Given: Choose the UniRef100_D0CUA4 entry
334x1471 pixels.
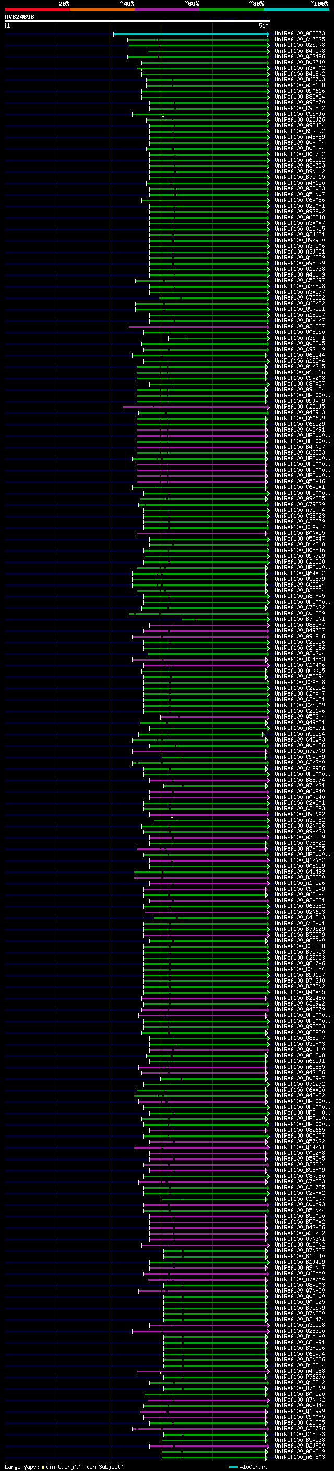Looking at the screenshot, I should [300, 149].
